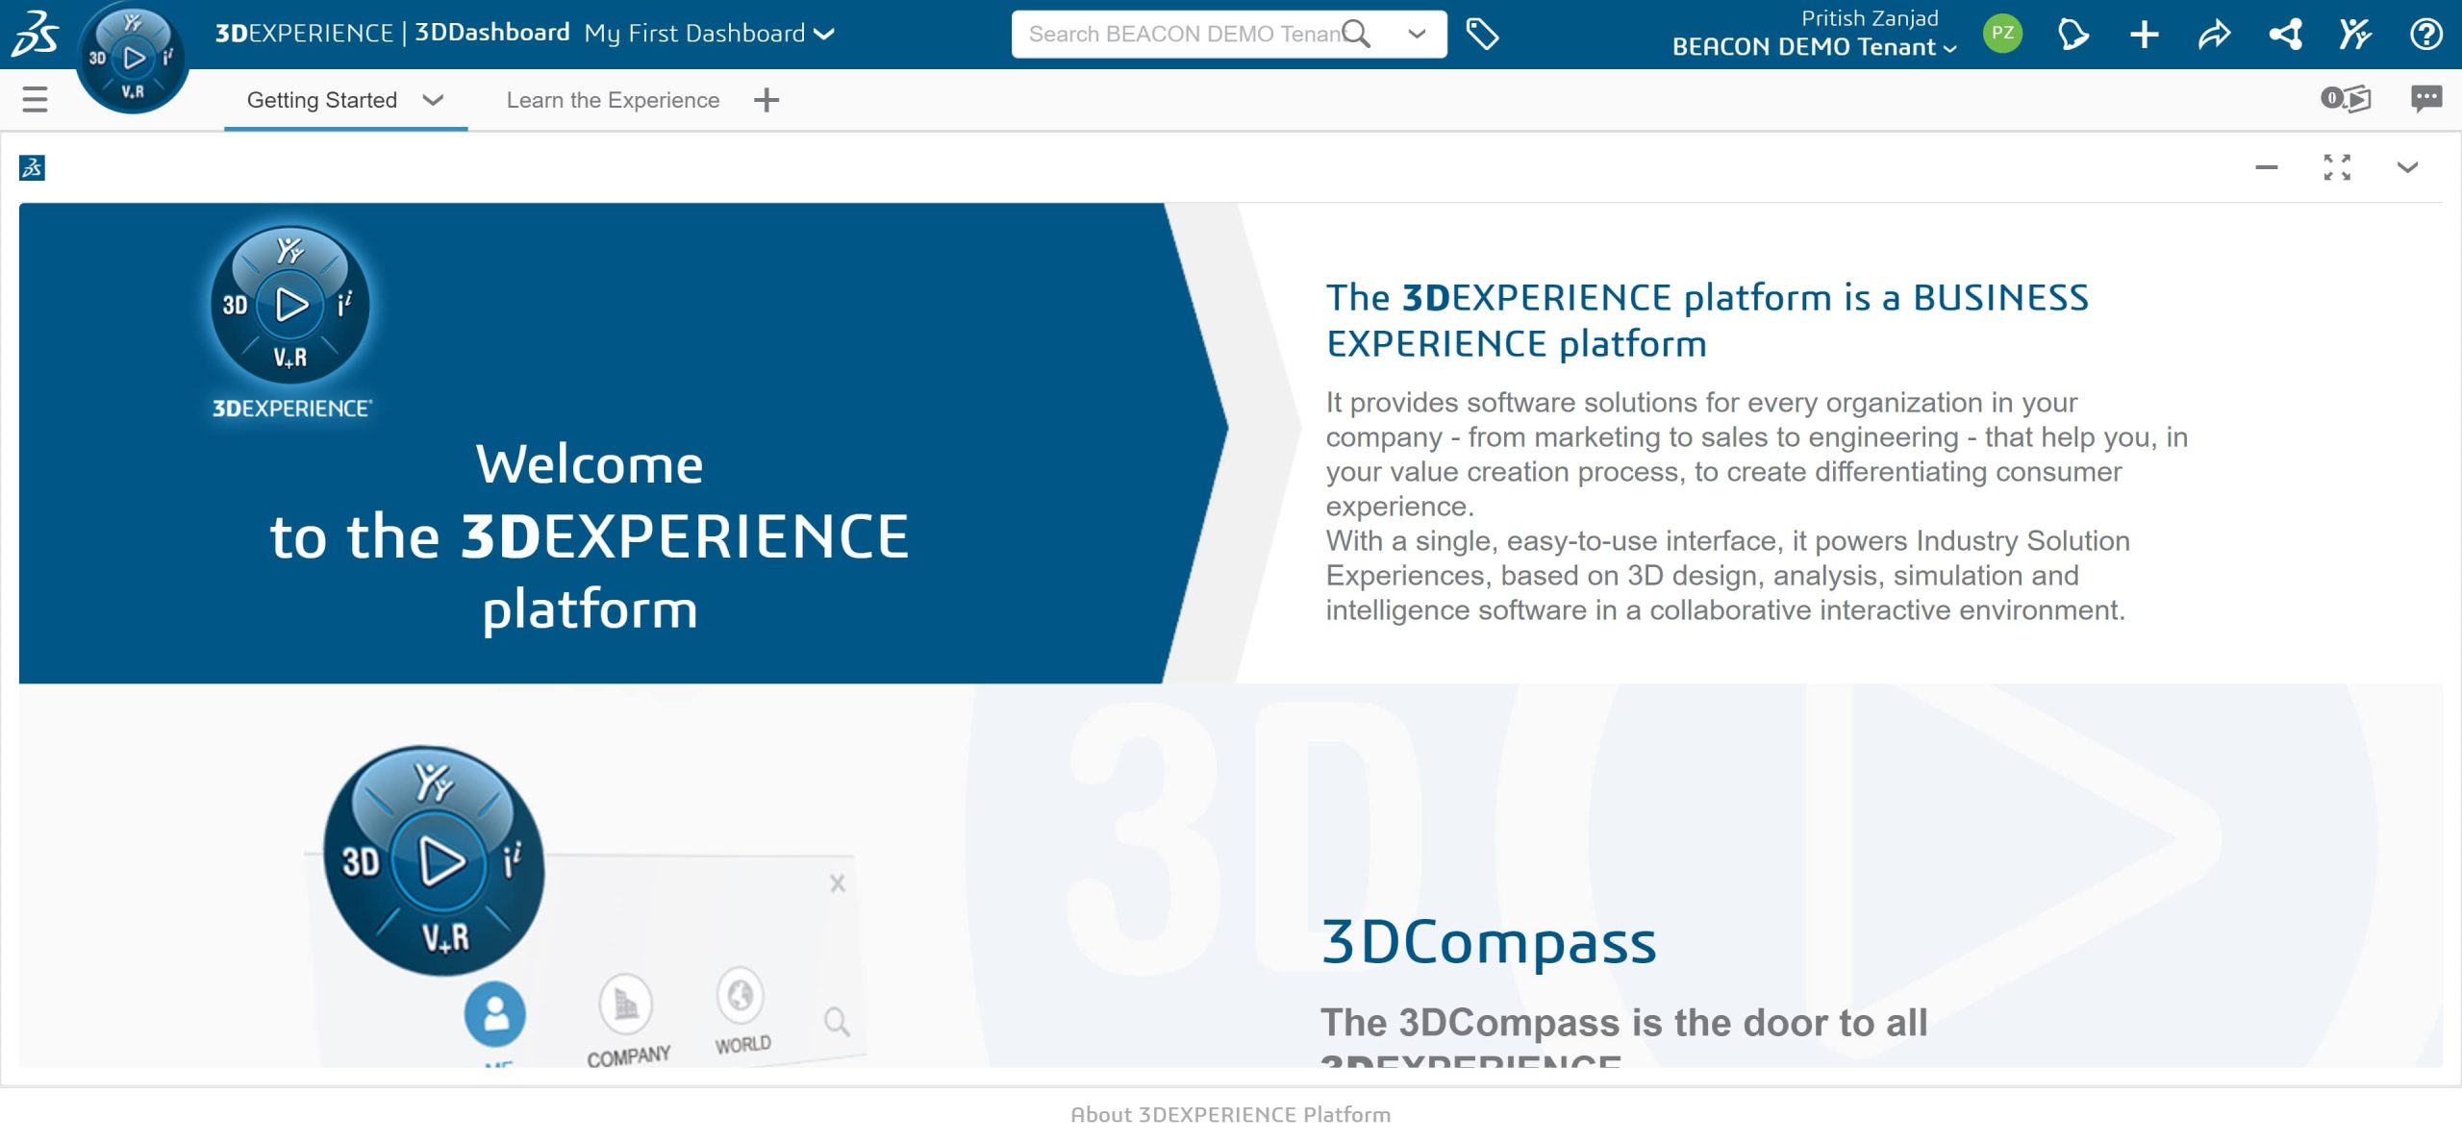Click the compass logo in the welcome banner
Viewport: 2462px width, 1142px height.
(x=290, y=306)
